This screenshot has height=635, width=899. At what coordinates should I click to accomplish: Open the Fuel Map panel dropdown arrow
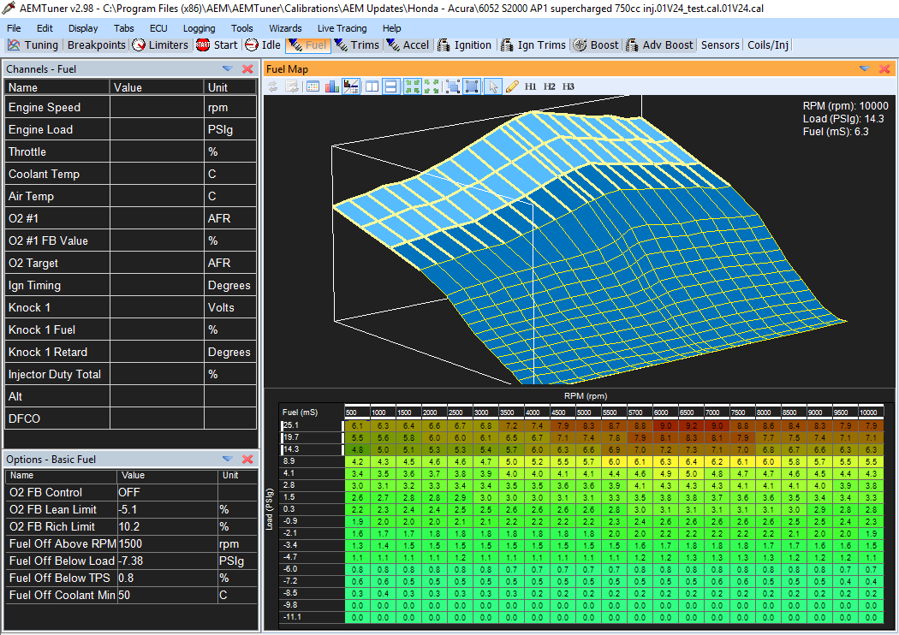(864, 68)
